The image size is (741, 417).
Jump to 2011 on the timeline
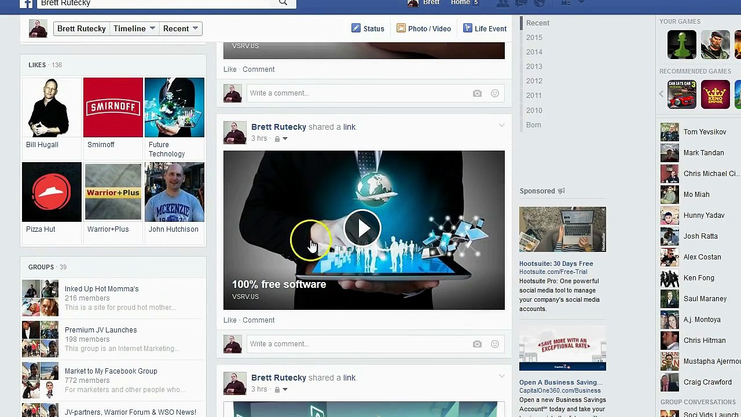click(x=534, y=96)
